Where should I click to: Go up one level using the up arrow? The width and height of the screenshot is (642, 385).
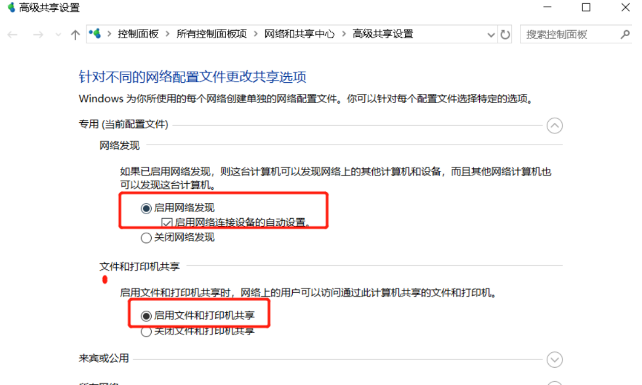coord(75,34)
